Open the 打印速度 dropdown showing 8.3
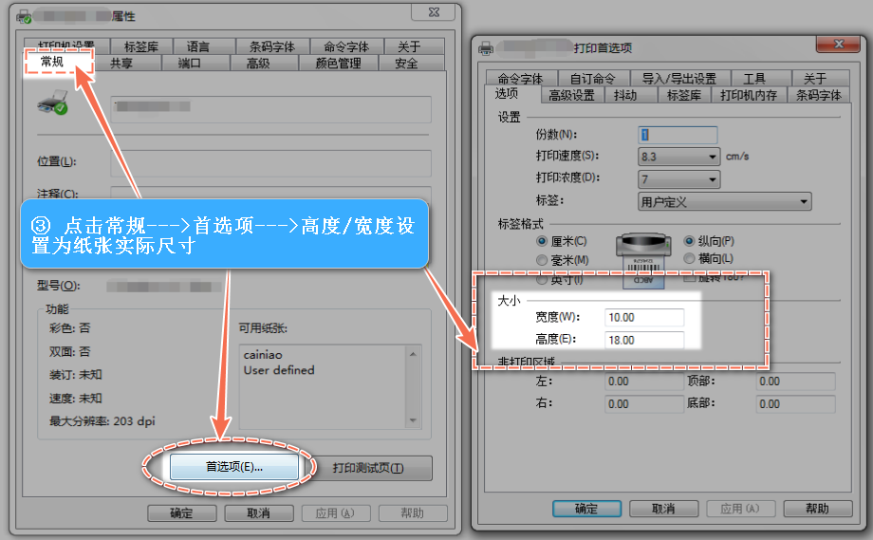This screenshot has width=873, height=540. pyautogui.click(x=678, y=157)
